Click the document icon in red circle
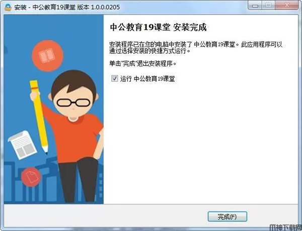The width and height of the screenshot is (302, 231). [x=31, y=177]
